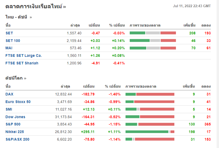Select the Euro Stoxx 50 link
The image size is (219, 148).
point(18,102)
